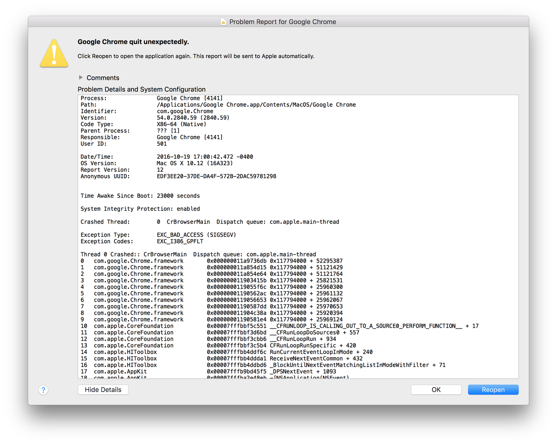Click the 'Thread 0 Crashed:: CrBrowserMain' header line

pyautogui.click(x=198, y=254)
